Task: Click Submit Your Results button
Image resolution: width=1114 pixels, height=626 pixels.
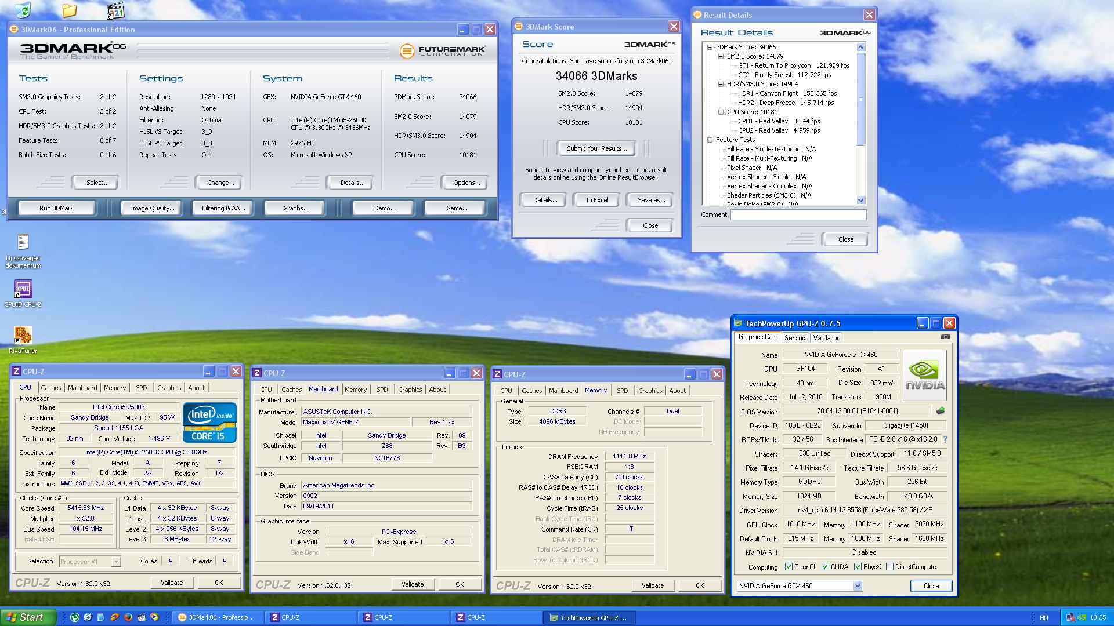Action: (x=596, y=148)
